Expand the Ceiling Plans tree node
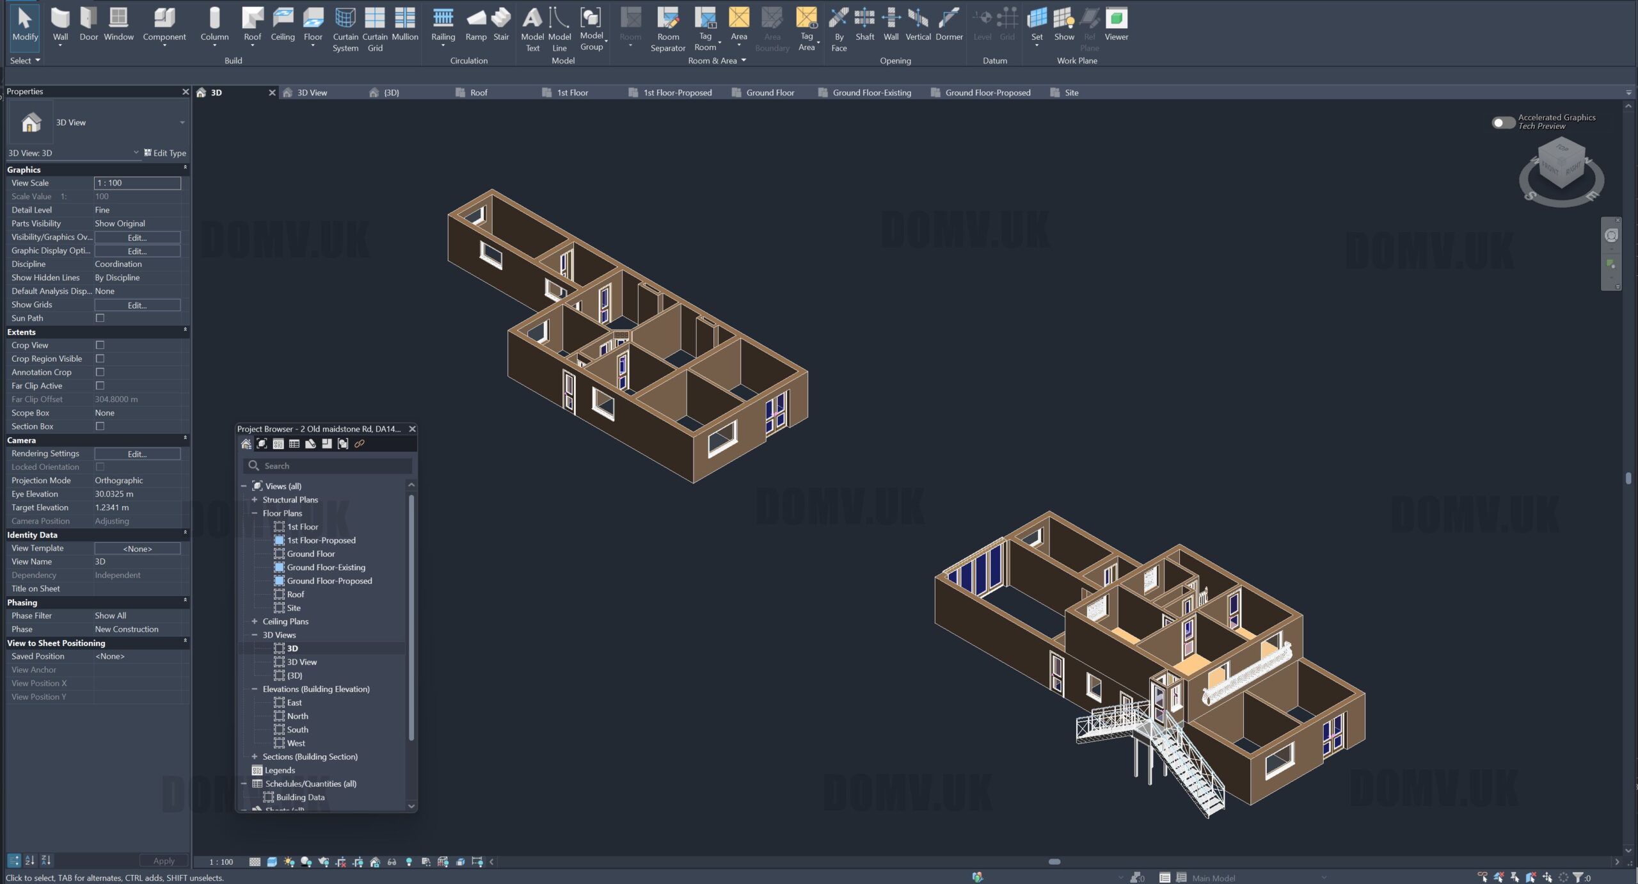The image size is (1638, 884). click(x=255, y=622)
